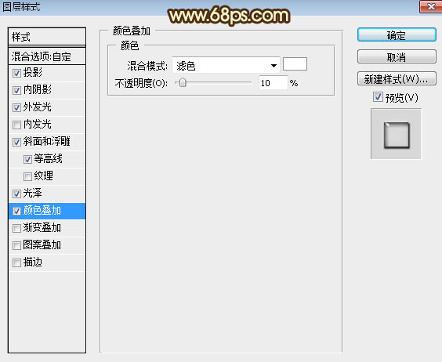Click the 不透明度 opacity slider handle
The image size is (442, 362).
(x=183, y=83)
